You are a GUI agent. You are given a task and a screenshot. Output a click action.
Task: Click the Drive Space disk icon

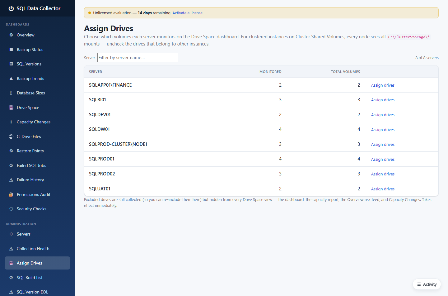click(11, 107)
